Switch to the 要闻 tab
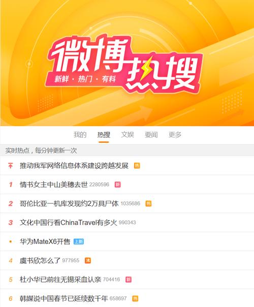Image resolution: width=254 pixels, height=307 pixels. (x=151, y=135)
